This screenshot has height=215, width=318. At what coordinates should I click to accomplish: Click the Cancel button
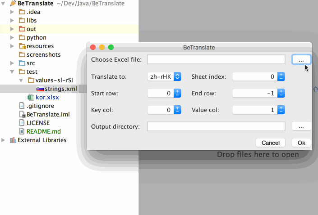click(x=271, y=143)
